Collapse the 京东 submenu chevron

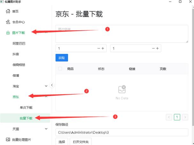[x=46, y=97]
